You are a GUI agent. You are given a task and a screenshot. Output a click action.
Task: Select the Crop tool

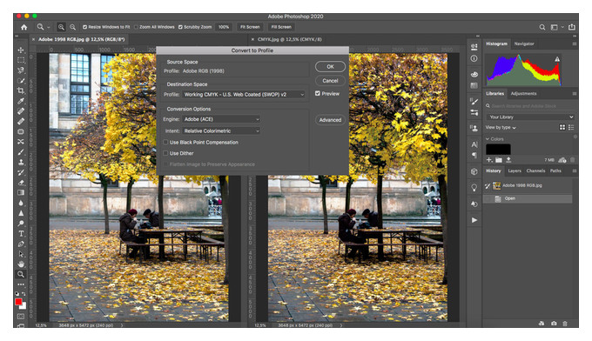click(21, 90)
